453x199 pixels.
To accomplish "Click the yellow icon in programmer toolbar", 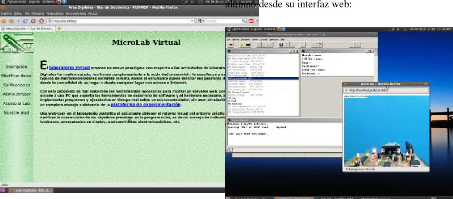I will [242, 45].
